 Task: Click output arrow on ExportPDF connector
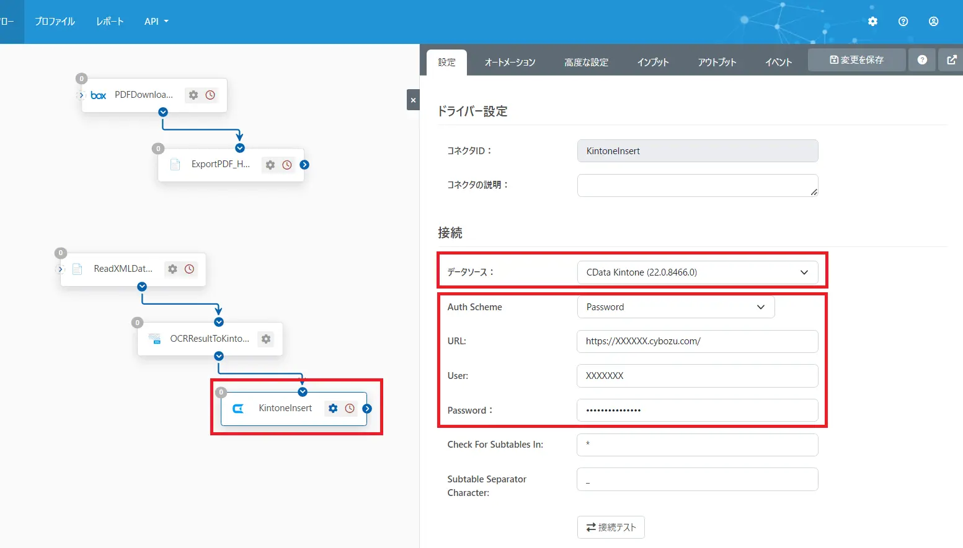coord(304,165)
